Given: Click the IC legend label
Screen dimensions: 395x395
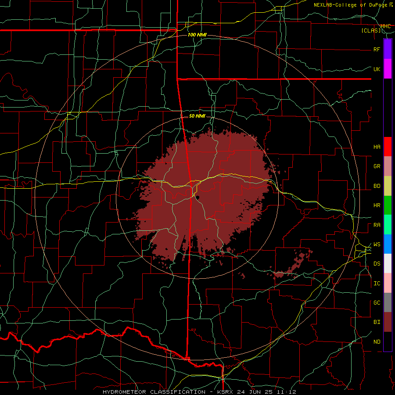Looking at the screenshot, I should 377,284.
